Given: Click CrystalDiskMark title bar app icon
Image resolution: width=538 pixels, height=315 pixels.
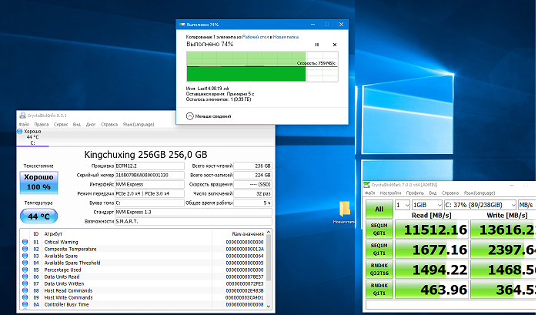Looking at the screenshot, I should coord(367,185).
